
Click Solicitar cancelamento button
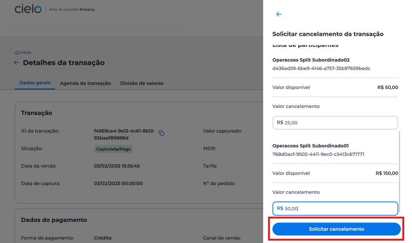click(337, 229)
